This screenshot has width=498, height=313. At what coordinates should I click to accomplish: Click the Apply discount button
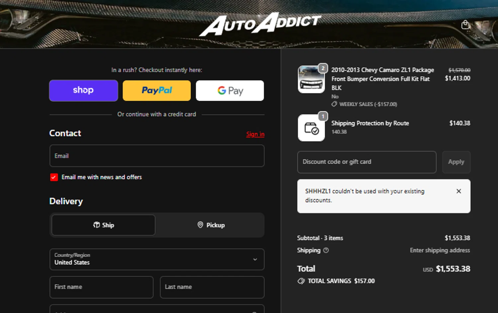(x=456, y=162)
